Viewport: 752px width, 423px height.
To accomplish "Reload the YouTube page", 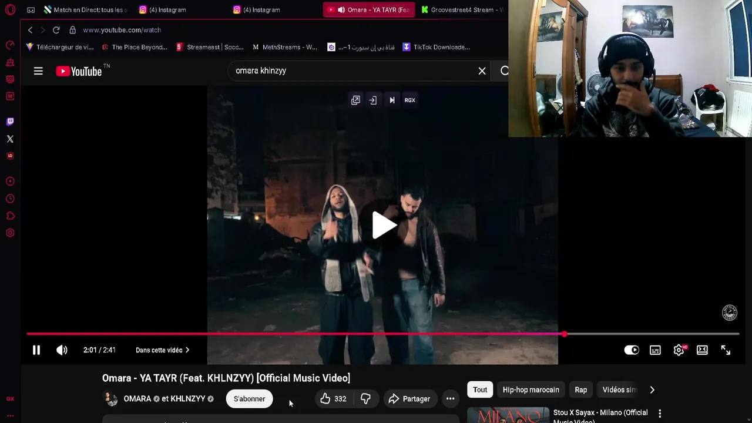I will click(56, 30).
